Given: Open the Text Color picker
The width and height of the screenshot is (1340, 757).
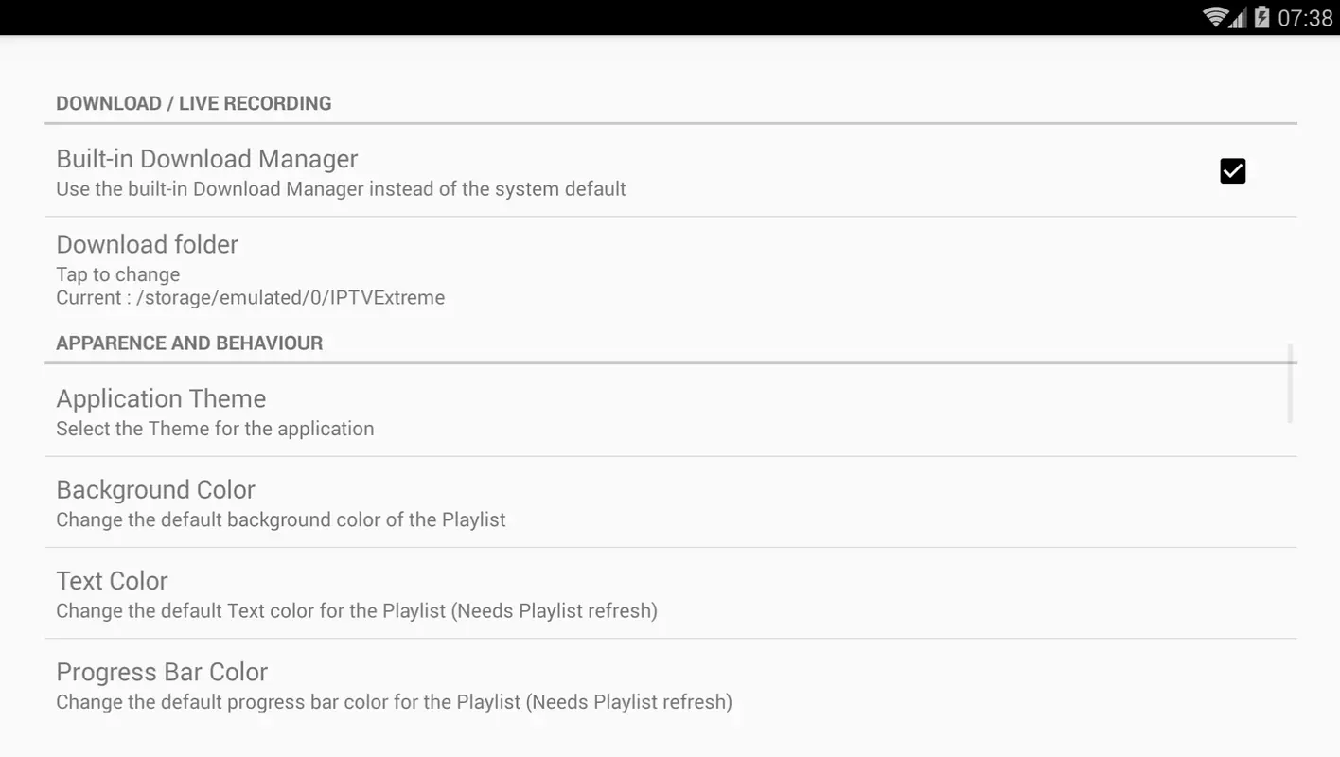Looking at the screenshot, I should (x=671, y=593).
